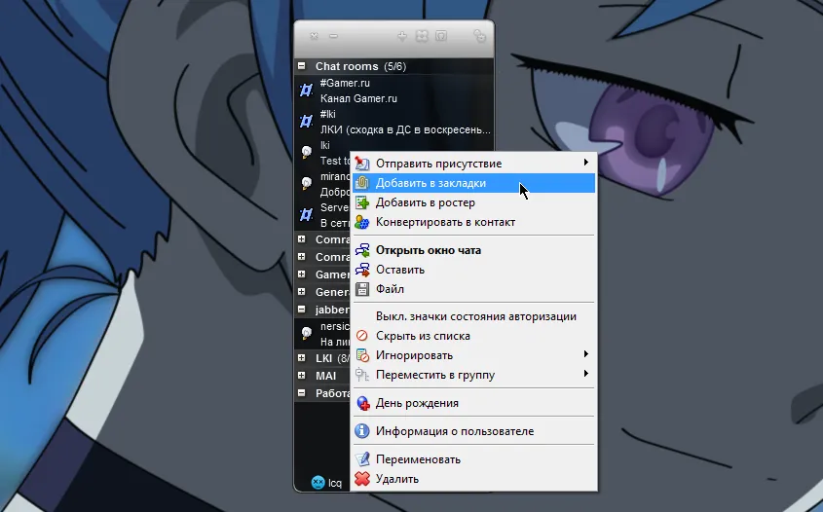Image resolution: width=823 pixels, height=512 pixels.
Task: Select the bold Открыть окно чата entry
Action: point(473,250)
